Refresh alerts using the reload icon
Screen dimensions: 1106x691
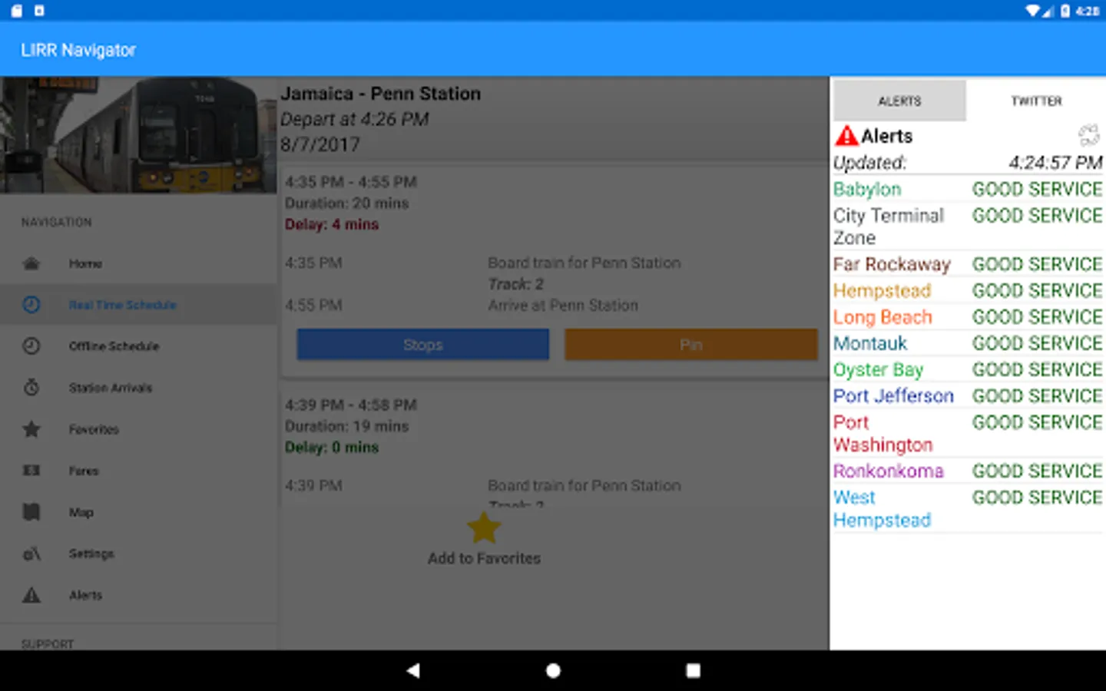point(1088,135)
